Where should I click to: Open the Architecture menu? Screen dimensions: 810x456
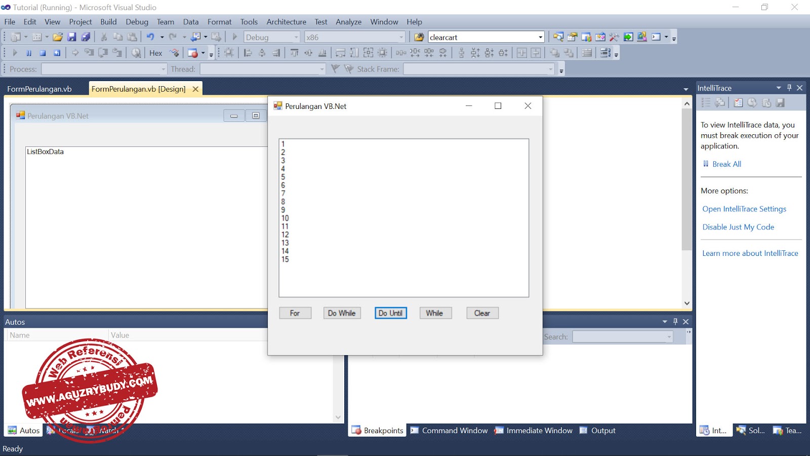287,22
